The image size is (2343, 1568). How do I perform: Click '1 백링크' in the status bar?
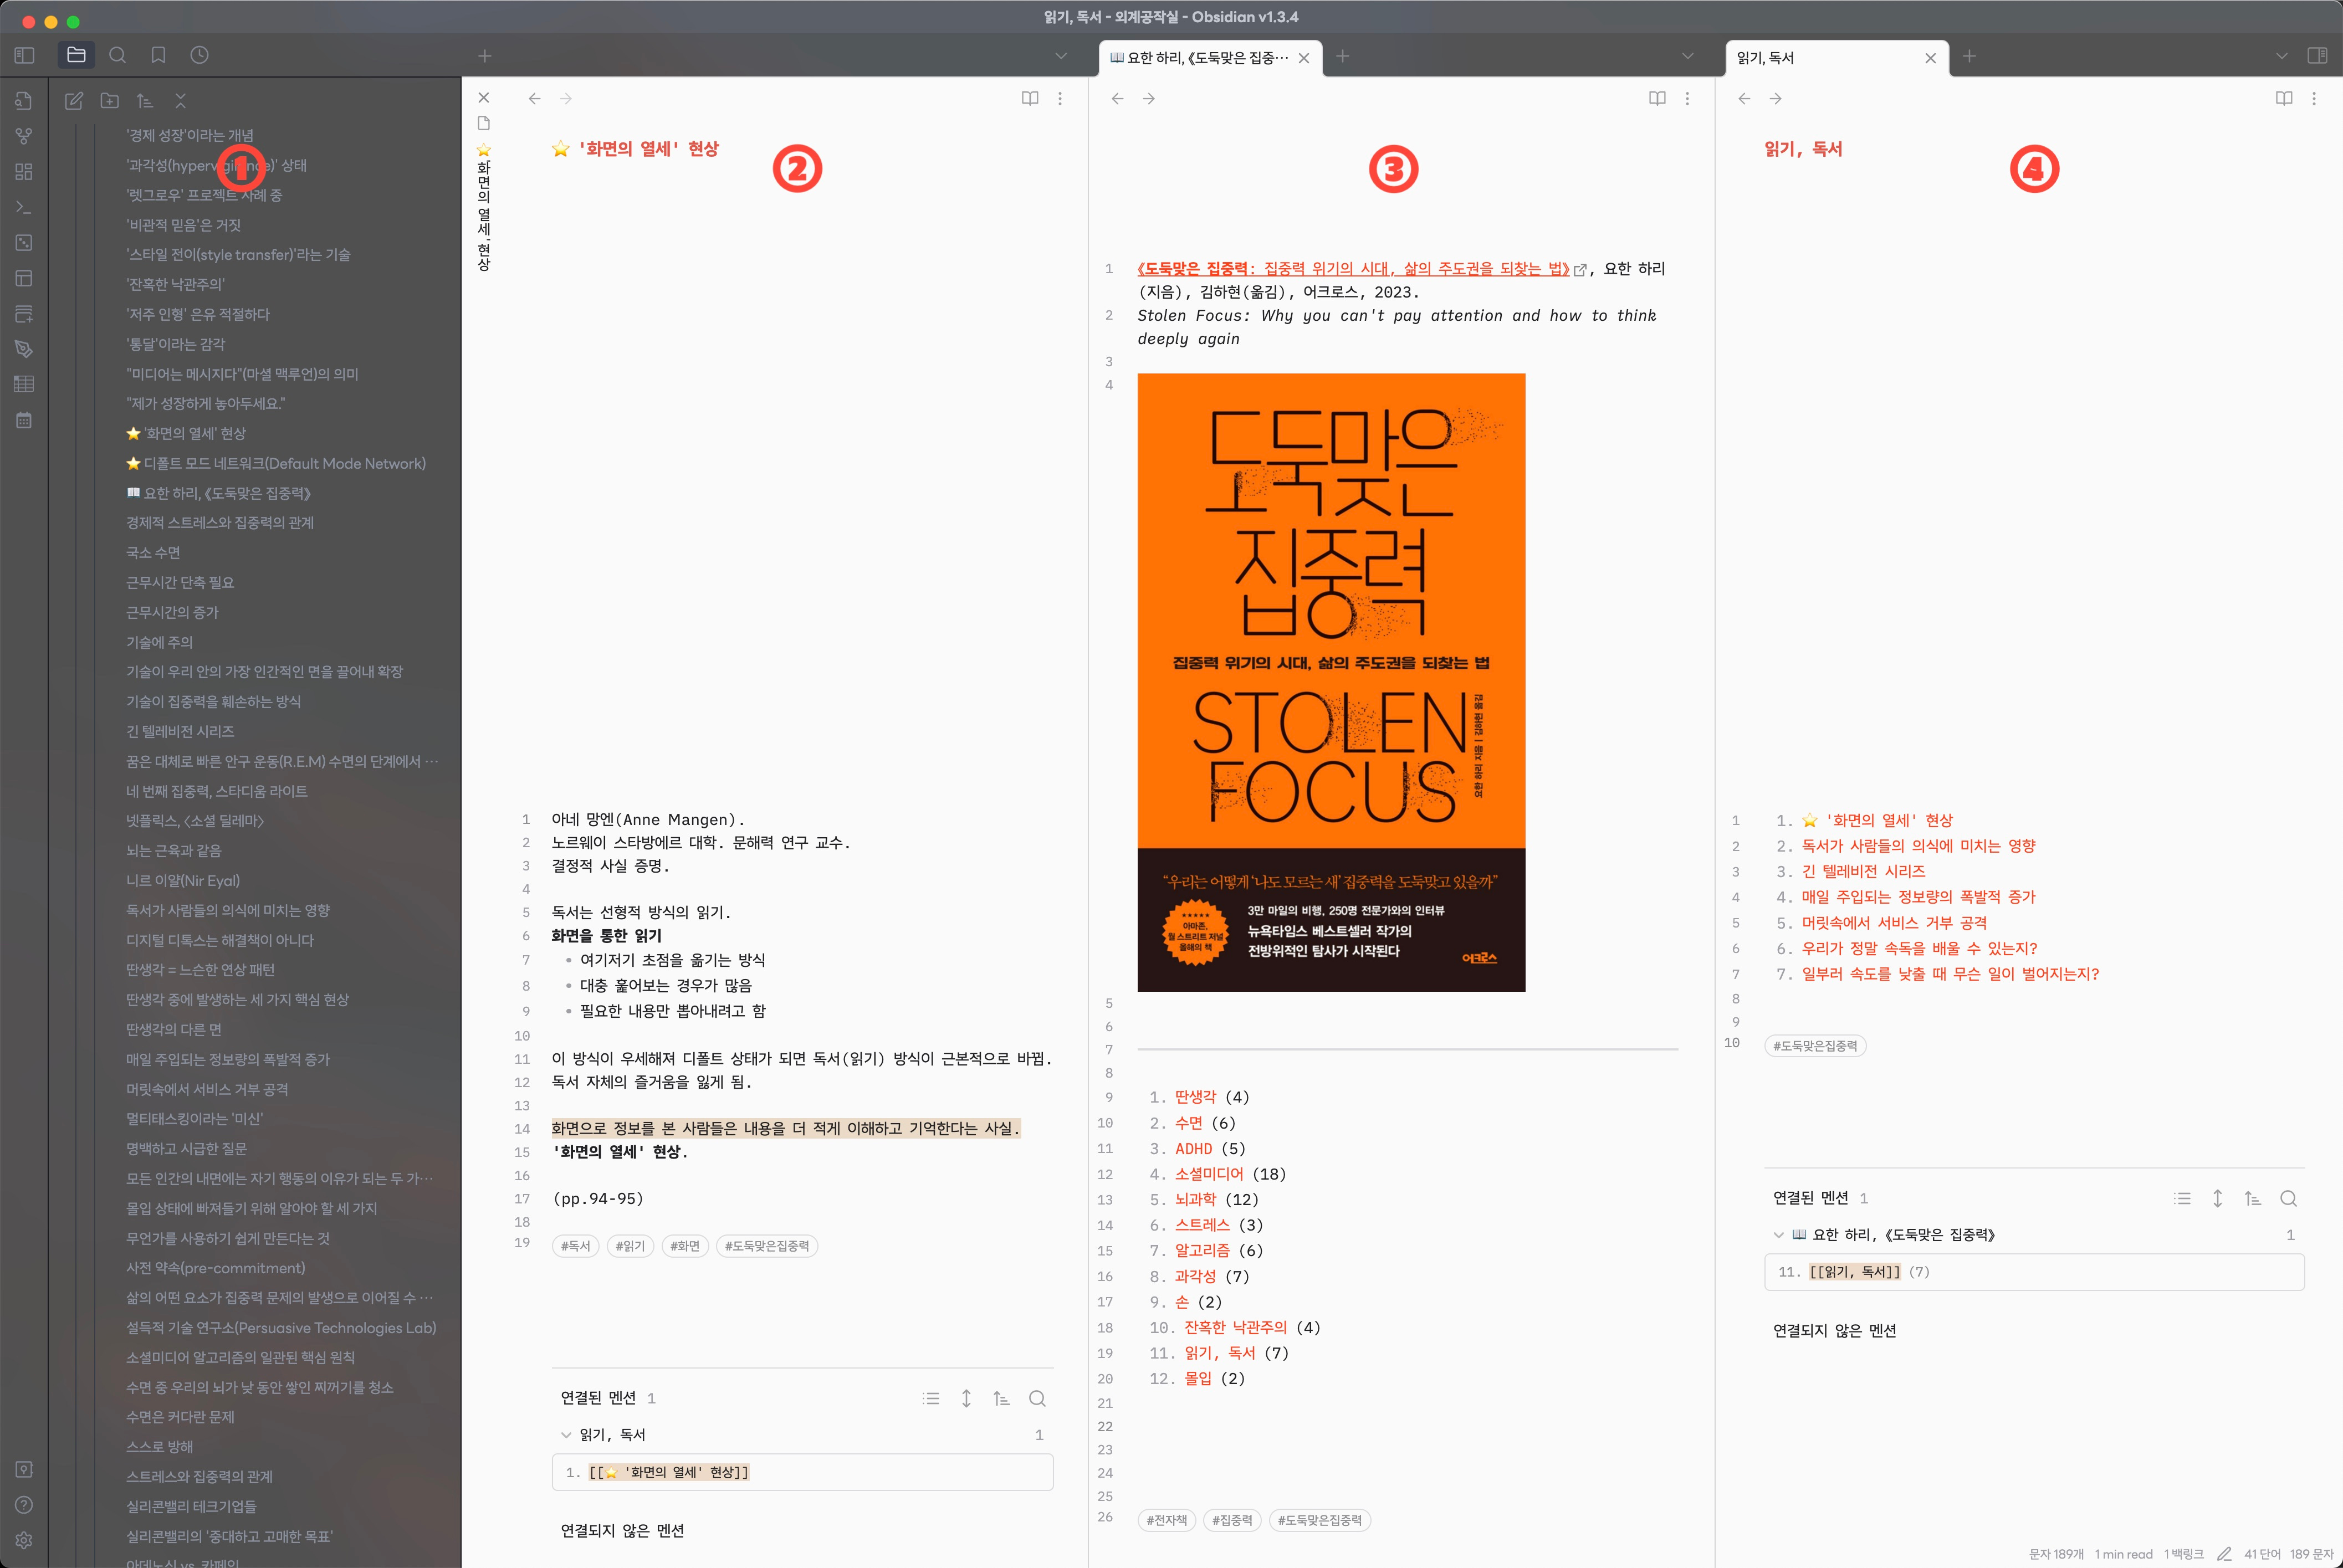click(2183, 1554)
